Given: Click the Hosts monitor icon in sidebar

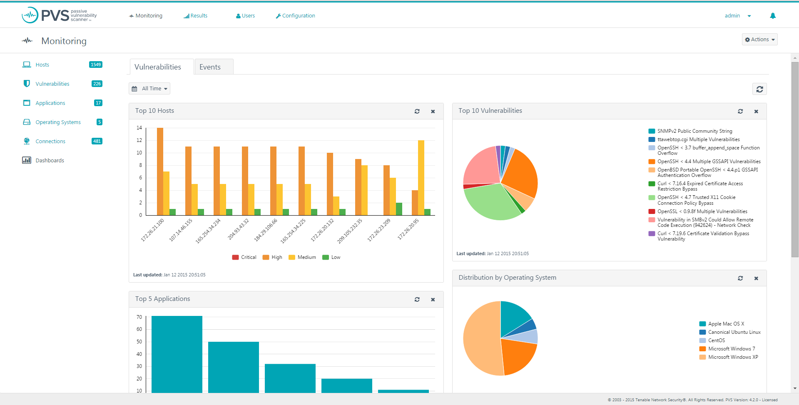Looking at the screenshot, I should (x=27, y=65).
